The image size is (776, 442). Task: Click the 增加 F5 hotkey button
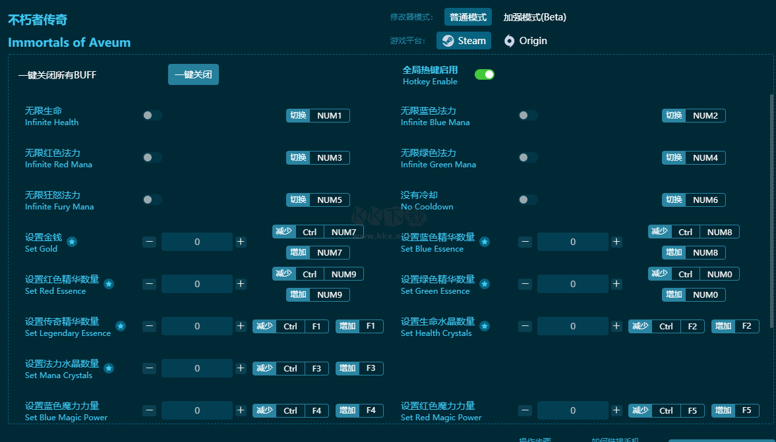[x=735, y=410]
